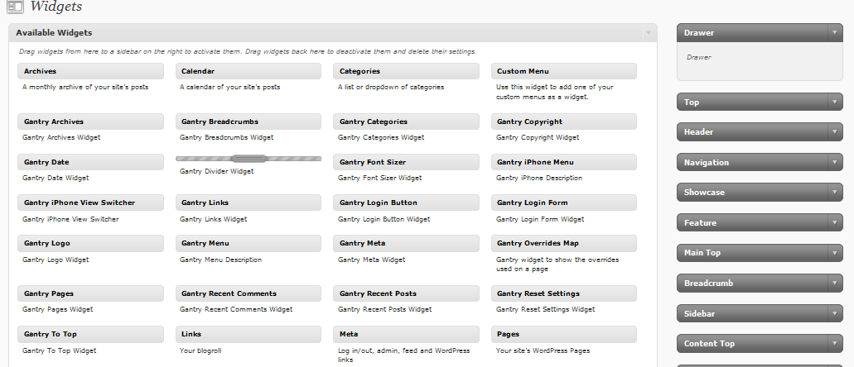854x367 pixels.
Task: Click the 'Gantry Menu Description' text
Action: tap(220, 260)
